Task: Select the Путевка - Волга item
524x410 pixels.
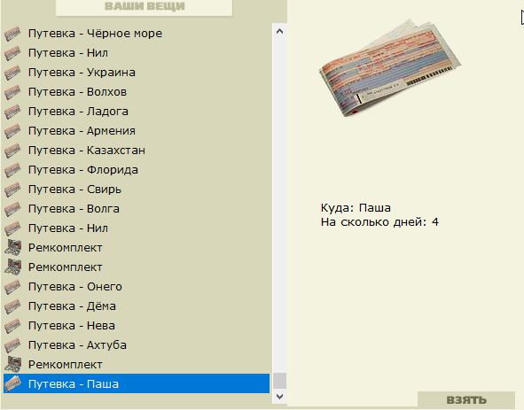Action: point(137,209)
